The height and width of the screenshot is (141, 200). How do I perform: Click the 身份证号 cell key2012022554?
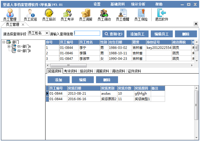159,47
